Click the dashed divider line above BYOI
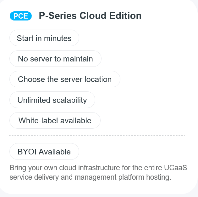Screen dimensions: 198x197 coord(97,135)
